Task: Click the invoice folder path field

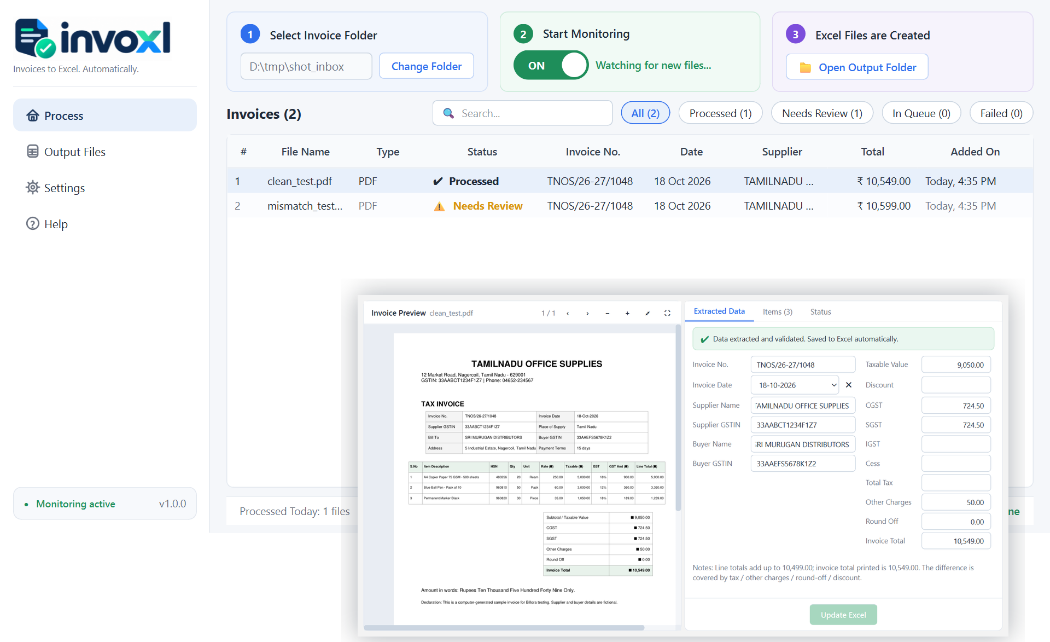Action: pos(306,66)
